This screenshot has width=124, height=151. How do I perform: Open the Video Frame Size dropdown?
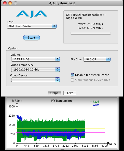click(36, 70)
